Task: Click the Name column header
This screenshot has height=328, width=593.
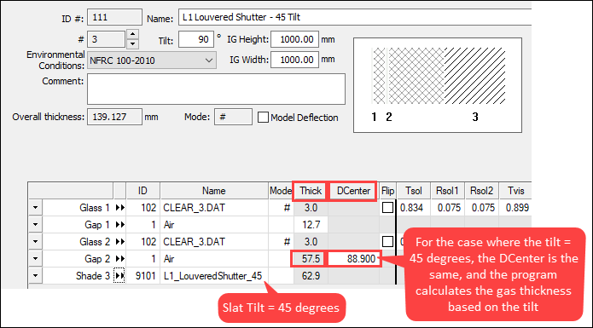Action: pyautogui.click(x=214, y=191)
